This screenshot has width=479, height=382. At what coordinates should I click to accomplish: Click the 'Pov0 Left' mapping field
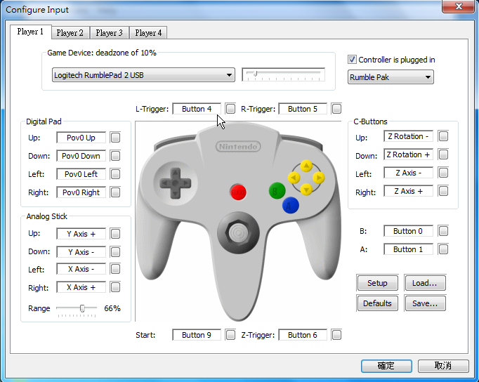[81, 174]
